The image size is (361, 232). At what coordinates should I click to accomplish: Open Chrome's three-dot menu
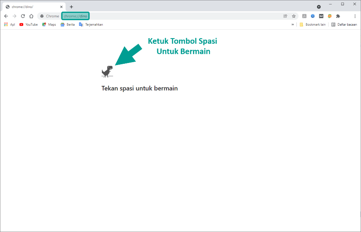355,16
